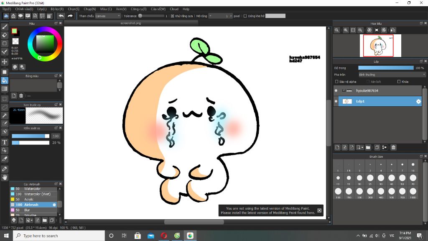428x241 pixels.
Task: Open Mở rộng value dropdown arrow
Action: click(210, 16)
